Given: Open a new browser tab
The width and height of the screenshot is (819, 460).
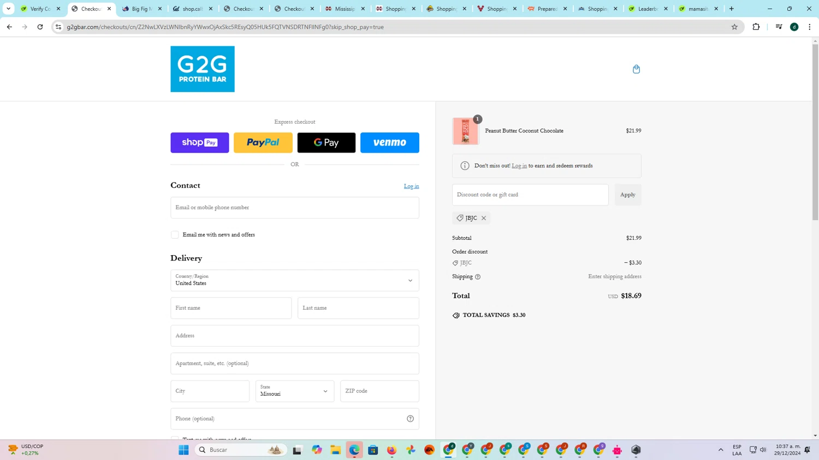Looking at the screenshot, I should [x=732, y=9].
